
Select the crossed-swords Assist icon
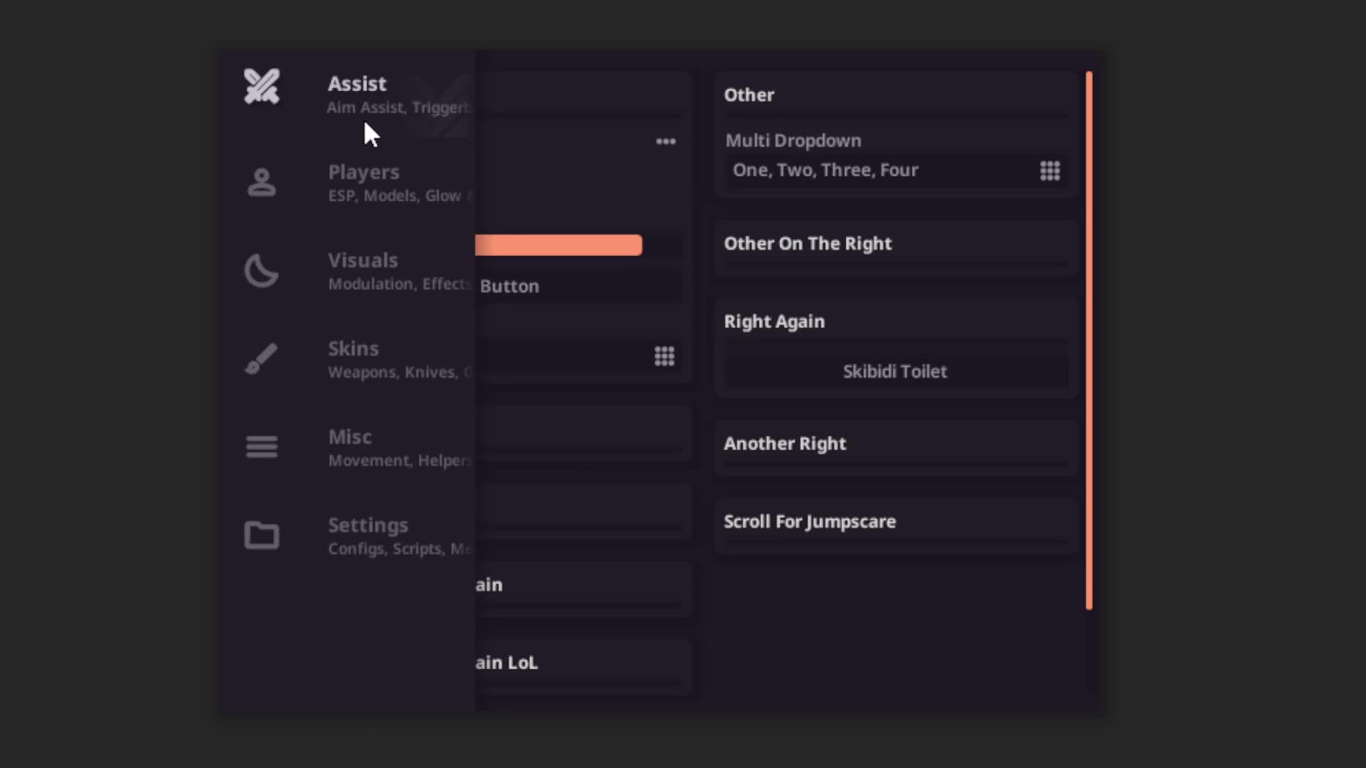(261, 87)
